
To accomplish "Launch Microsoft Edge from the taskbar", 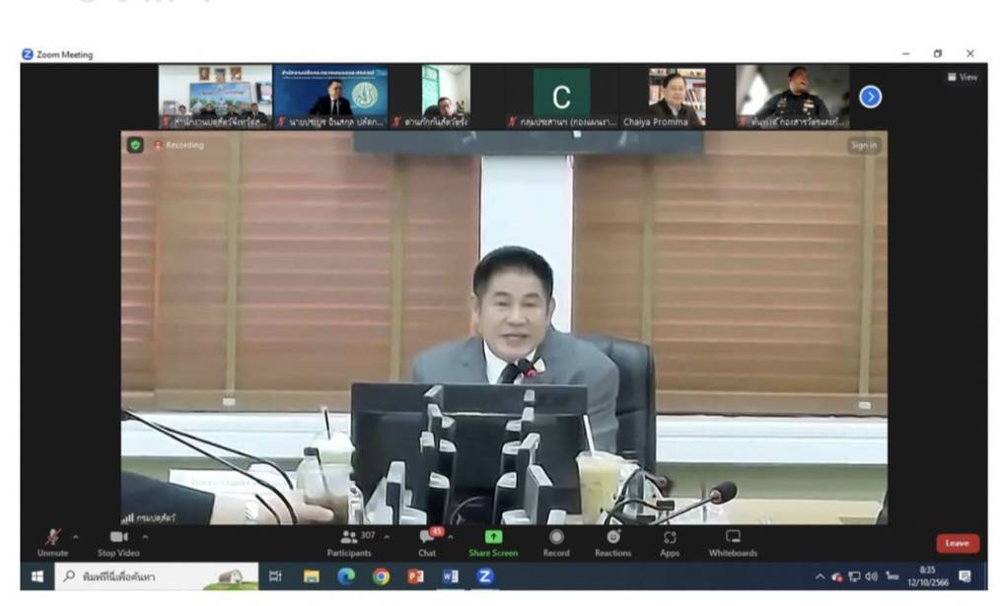I will (x=346, y=576).
